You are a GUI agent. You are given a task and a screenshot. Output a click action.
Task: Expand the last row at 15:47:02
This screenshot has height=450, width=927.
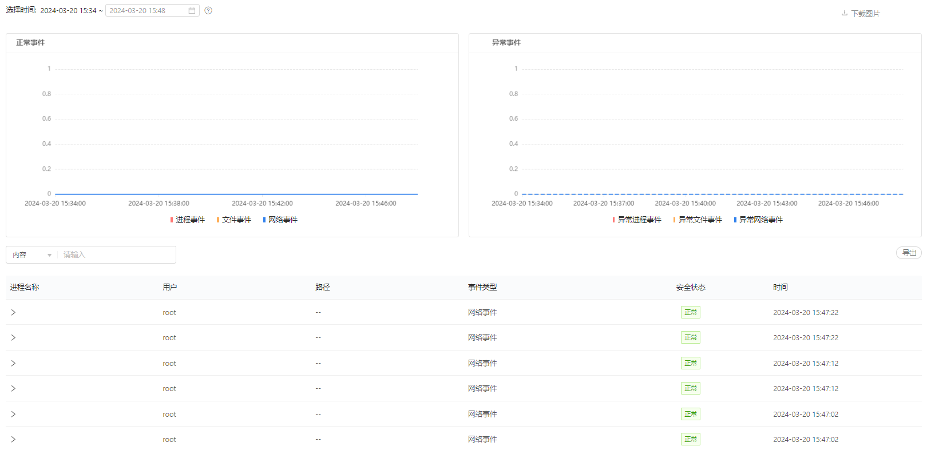coord(13,439)
